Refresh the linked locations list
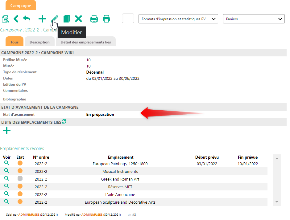The width and height of the screenshot is (290, 220). (64, 122)
